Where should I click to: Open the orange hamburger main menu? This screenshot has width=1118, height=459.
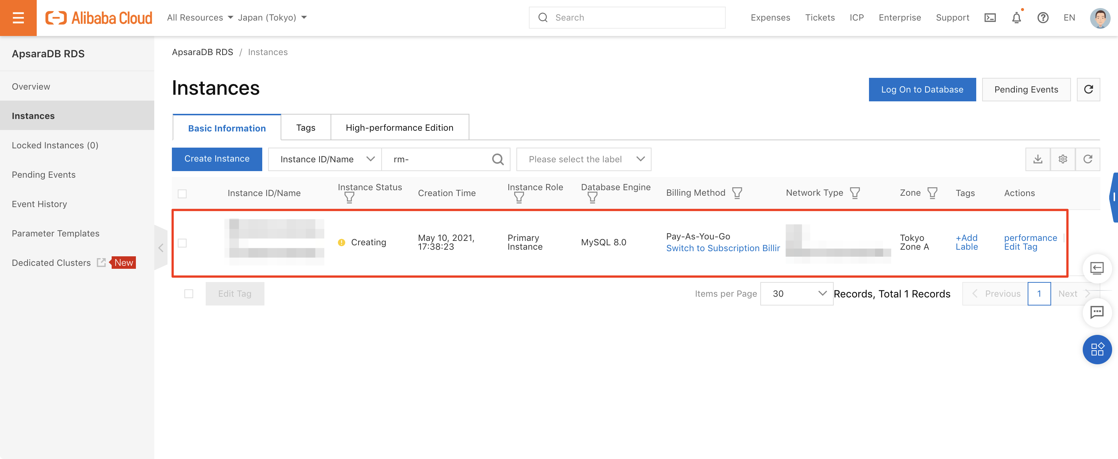pos(18,18)
